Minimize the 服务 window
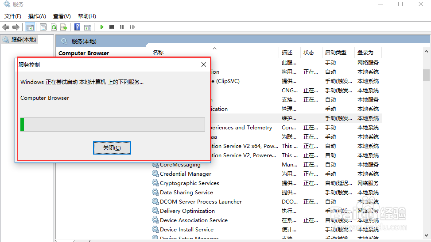The image size is (431, 242). (x=381, y=4)
